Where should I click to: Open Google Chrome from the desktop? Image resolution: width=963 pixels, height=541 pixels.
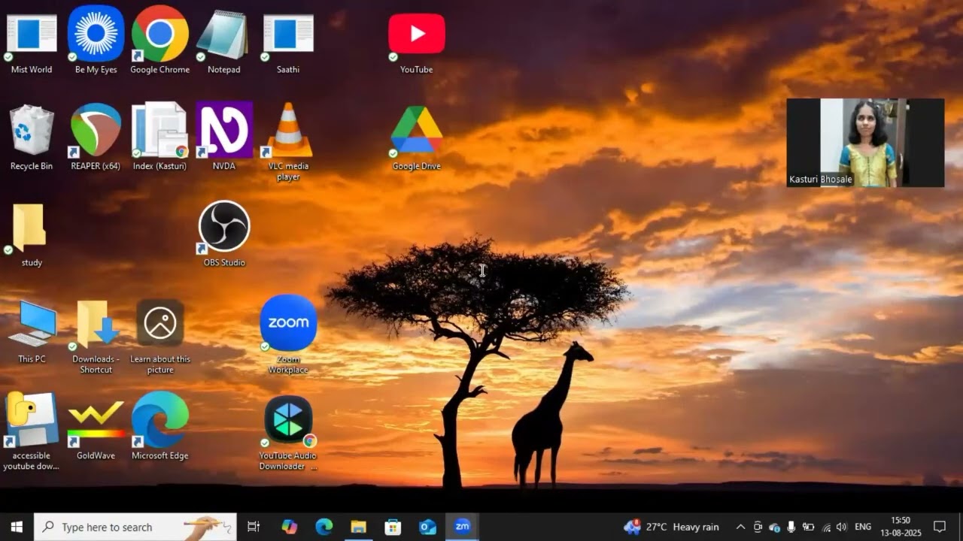click(159, 42)
